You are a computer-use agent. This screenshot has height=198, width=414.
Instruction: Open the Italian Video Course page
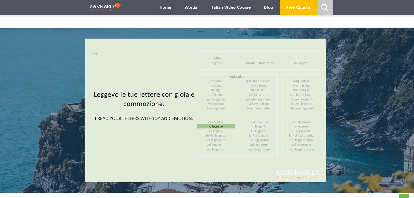point(230,7)
